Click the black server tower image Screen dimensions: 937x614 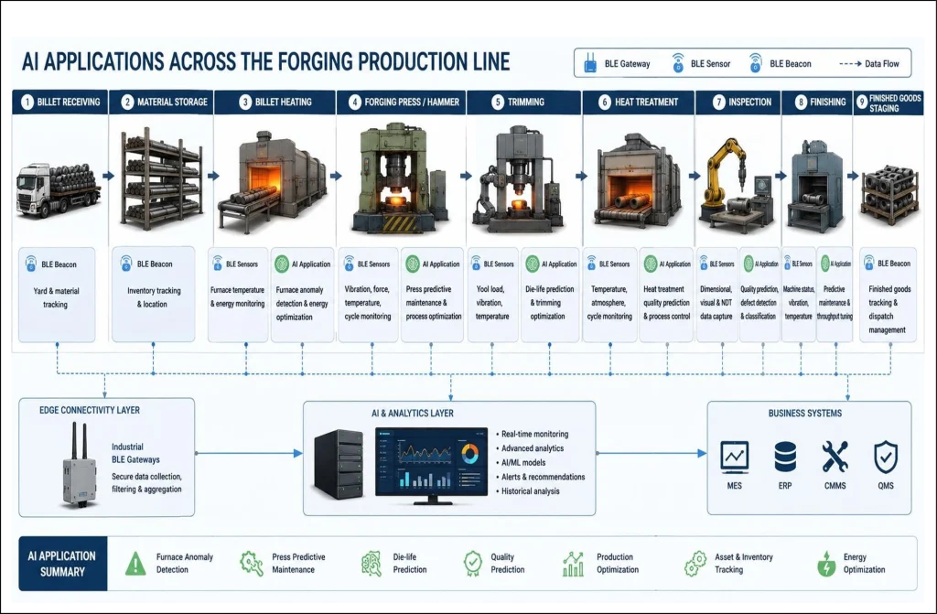pos(339,465)
